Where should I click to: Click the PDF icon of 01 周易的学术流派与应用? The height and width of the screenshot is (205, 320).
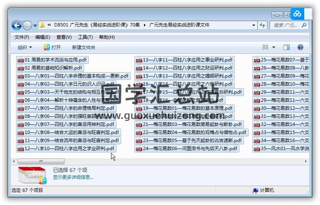[20, 60]
